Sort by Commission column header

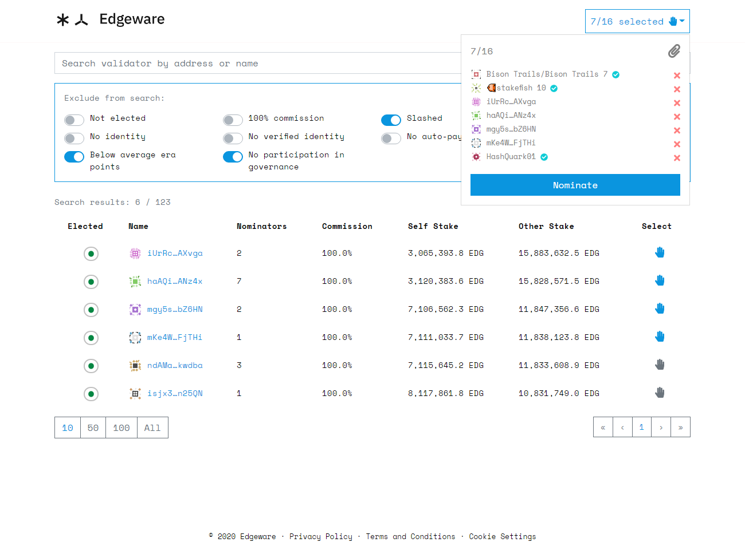[347, 226]
